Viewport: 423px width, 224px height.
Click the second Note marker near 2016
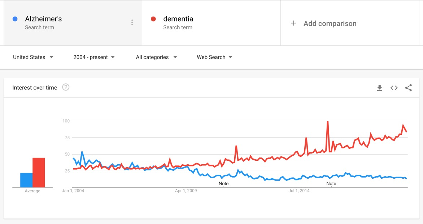[x=331, y=183]
